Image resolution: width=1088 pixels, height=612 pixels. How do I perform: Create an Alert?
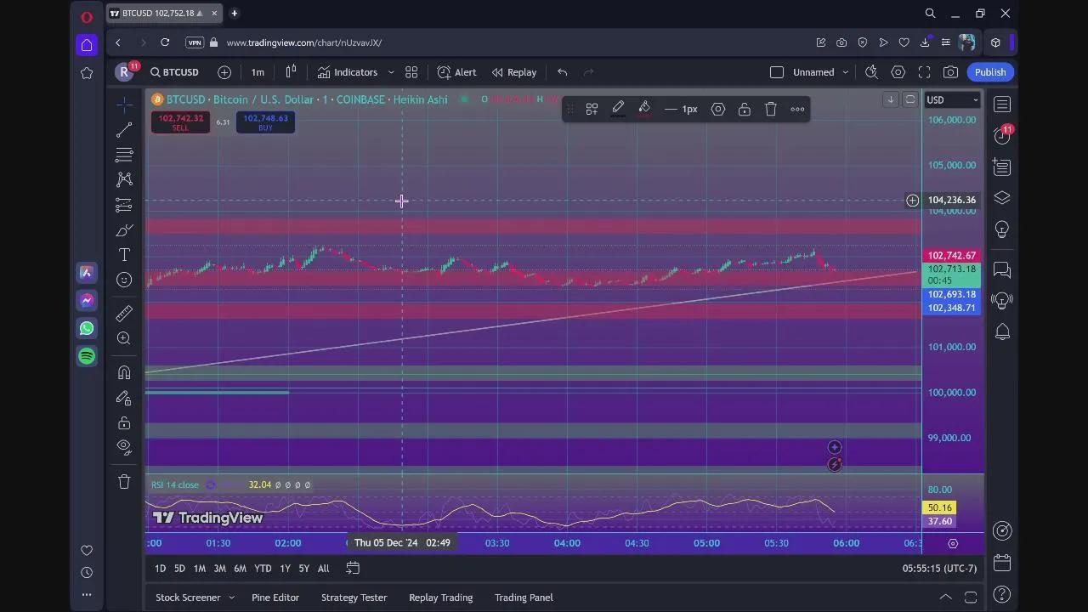(x=456, y=72)
